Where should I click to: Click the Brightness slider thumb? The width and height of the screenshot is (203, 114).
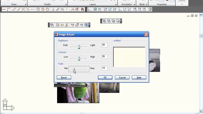[79, 47]
